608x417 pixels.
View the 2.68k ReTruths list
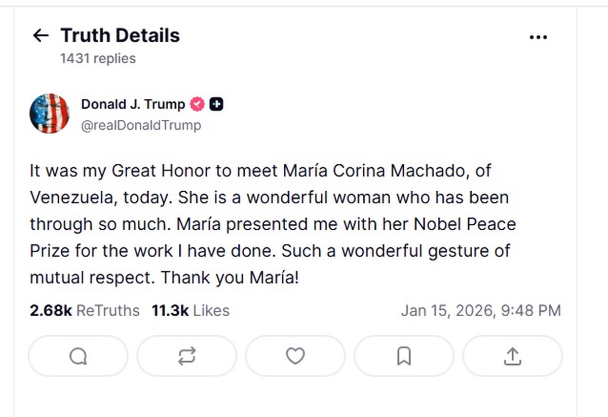click(84, 310)
